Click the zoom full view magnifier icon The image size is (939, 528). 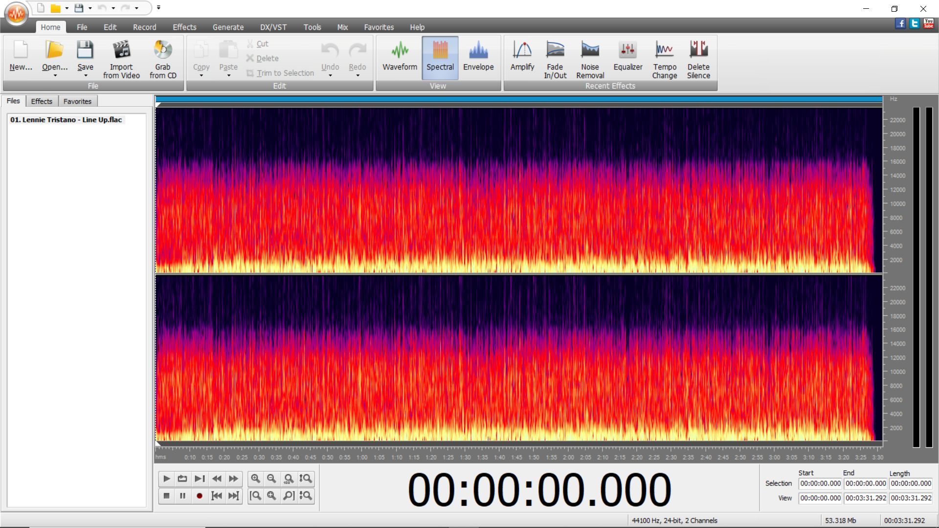click(x=271, y=496)
